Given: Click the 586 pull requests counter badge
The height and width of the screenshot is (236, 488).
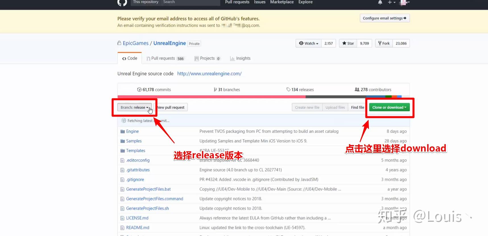Looking at the screenshot, I should [181, 59].
